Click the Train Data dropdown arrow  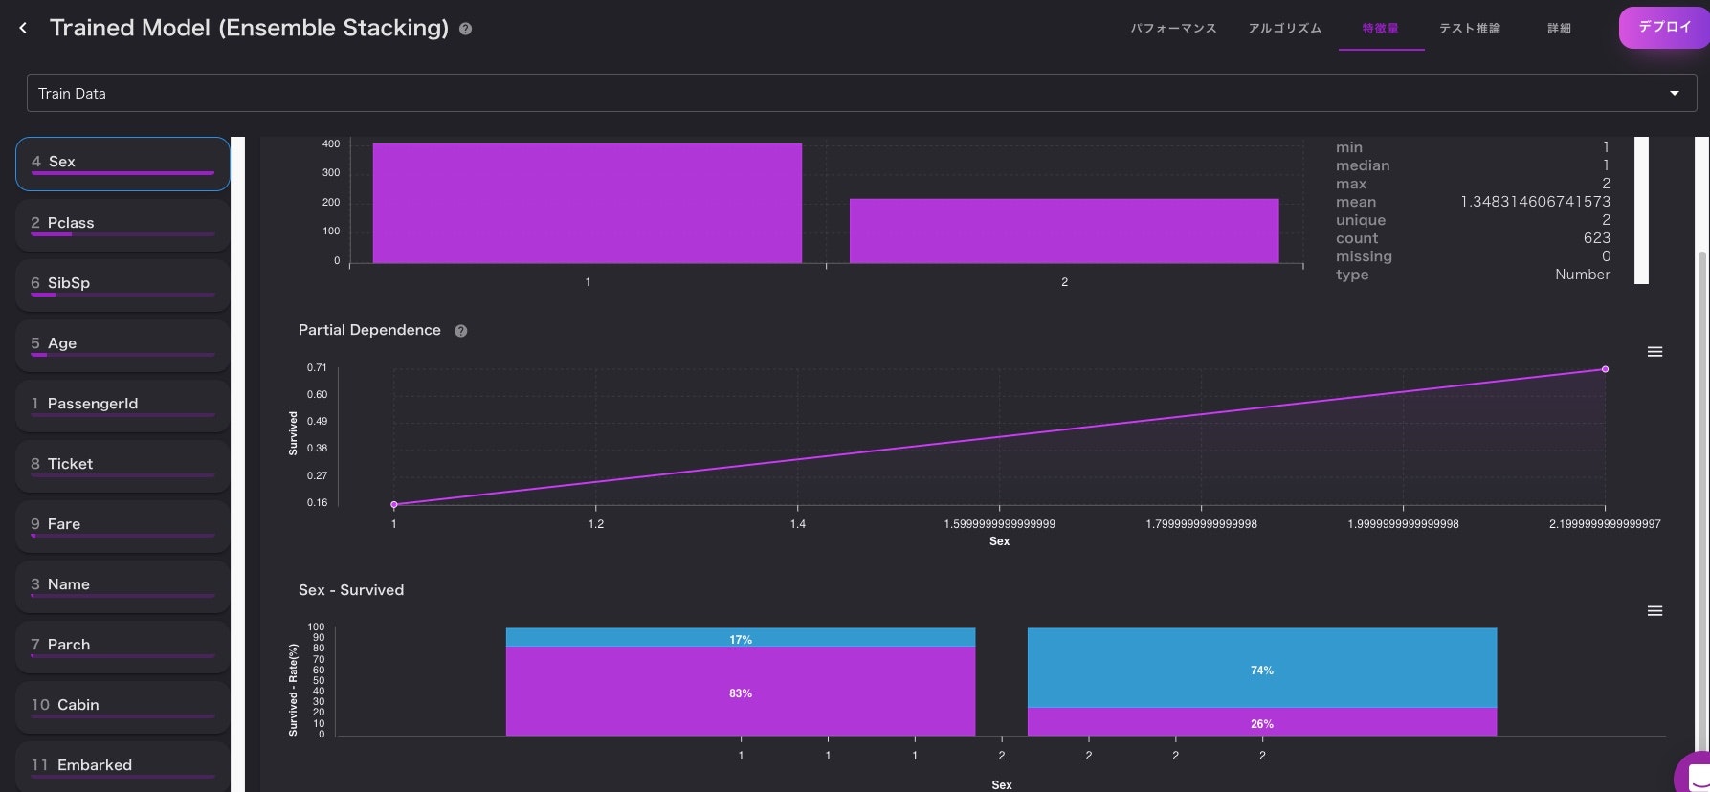pyautogui.click(x=1675, y=93)
